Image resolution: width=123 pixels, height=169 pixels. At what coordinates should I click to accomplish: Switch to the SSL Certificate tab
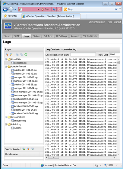[x=90, y=36]
